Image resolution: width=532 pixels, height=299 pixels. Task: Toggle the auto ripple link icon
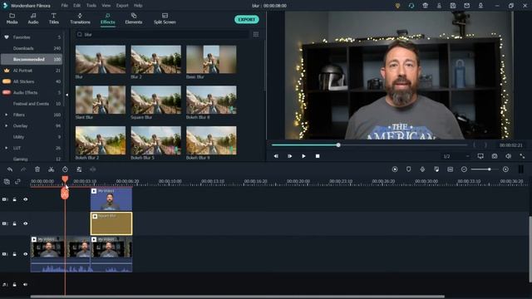point(17,182)
